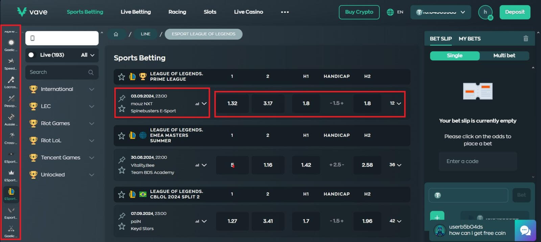Open statistics icon for paiN match
Image resolution: width=541 pixels, height=242 pixels.
pos(197,221)
